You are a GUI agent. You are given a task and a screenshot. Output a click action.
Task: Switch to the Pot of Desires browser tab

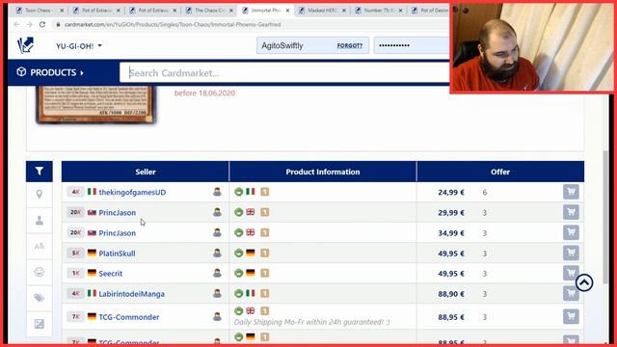click(430, 11)
